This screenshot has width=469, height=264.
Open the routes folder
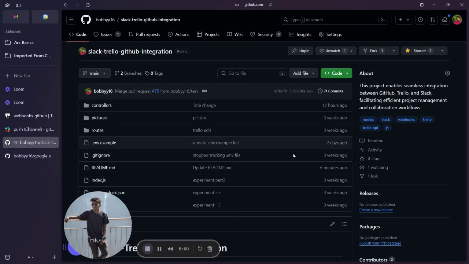(x=97, y=130)
